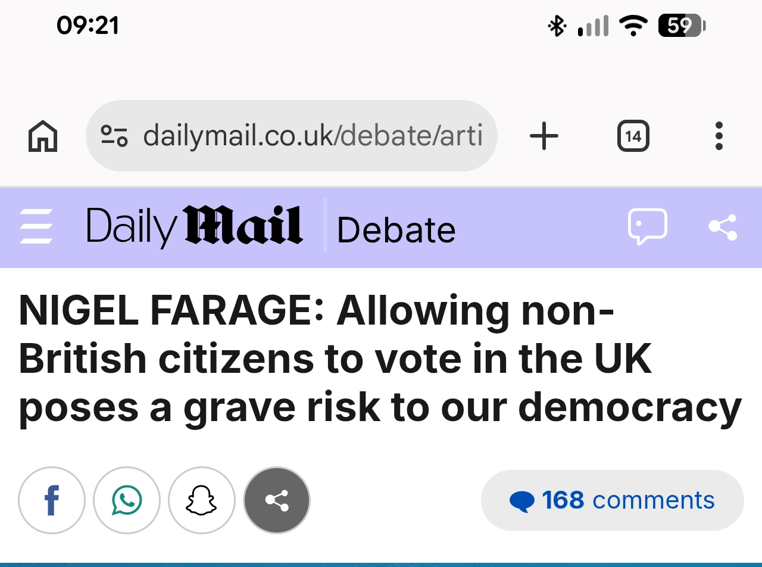This screenshot has width=762, height=567.
Task: Share article via WhatsApp
Action: [x=127, y=500]
